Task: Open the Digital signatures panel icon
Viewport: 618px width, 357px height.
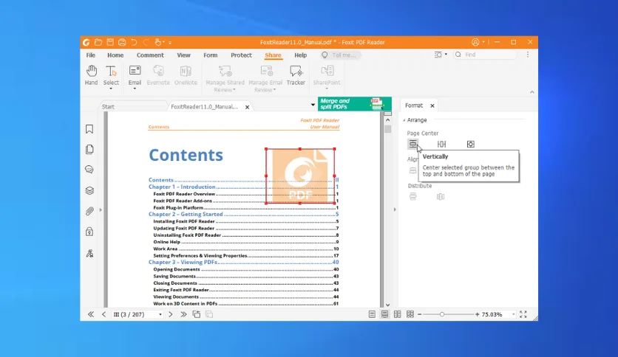Action: (89, 253)
